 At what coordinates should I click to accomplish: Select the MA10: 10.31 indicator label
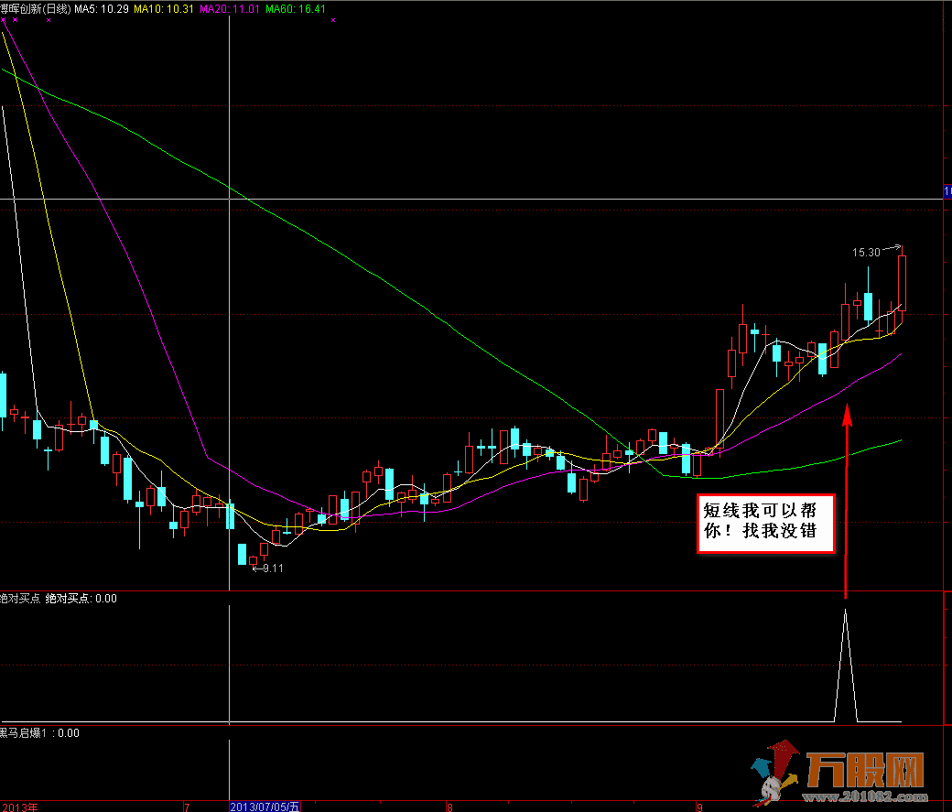pos(163,9)
